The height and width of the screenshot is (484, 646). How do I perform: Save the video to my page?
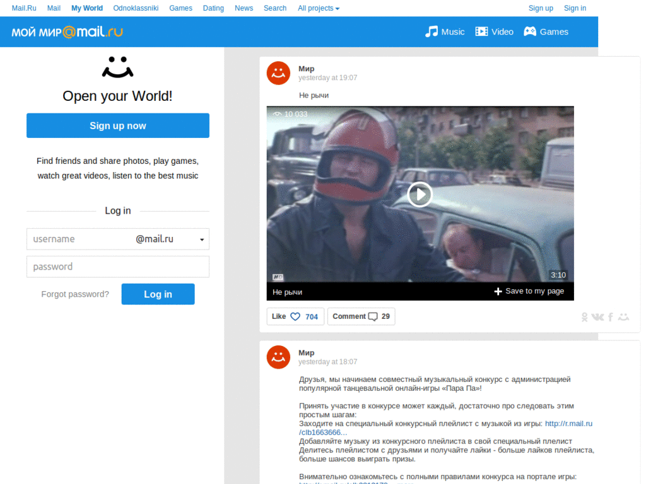529,291
